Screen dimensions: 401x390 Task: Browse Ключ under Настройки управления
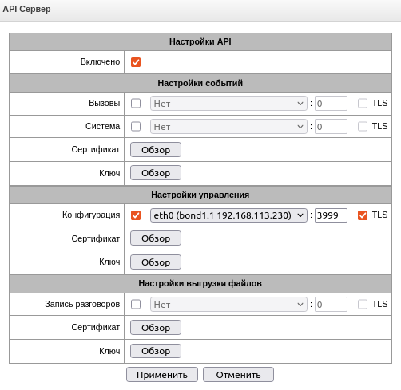pos(156,262)
